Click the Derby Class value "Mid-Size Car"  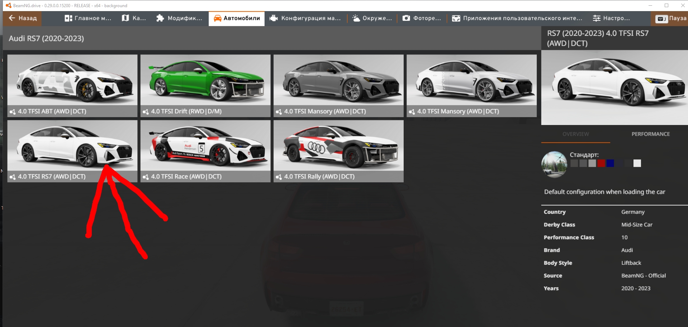point(637,225)
